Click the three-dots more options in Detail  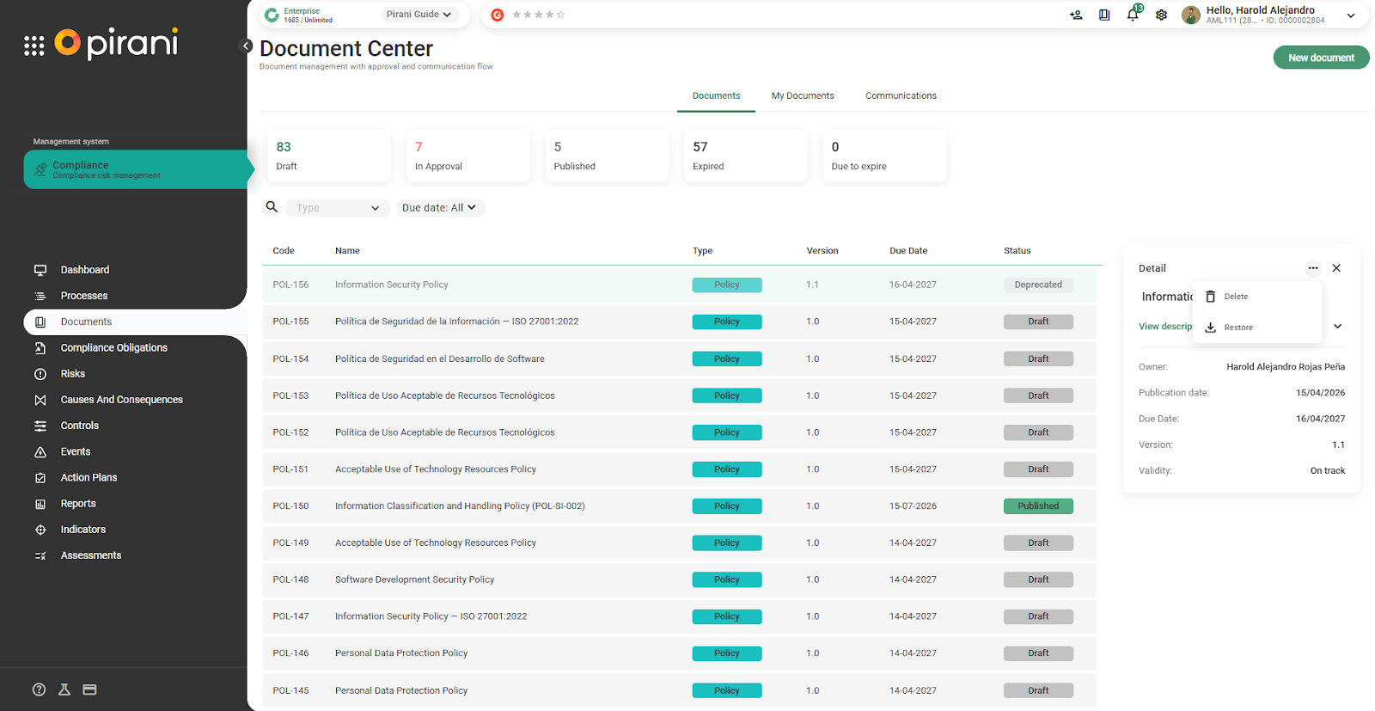[1312, 268]
